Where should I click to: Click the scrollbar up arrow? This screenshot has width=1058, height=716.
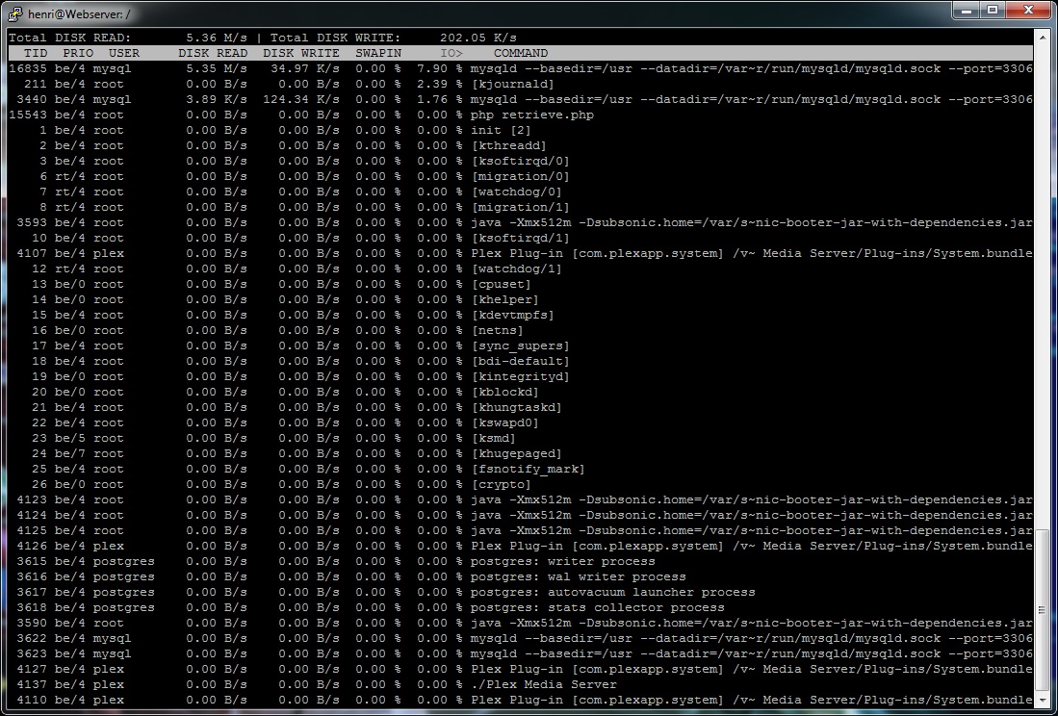[x=1043, y=38]
